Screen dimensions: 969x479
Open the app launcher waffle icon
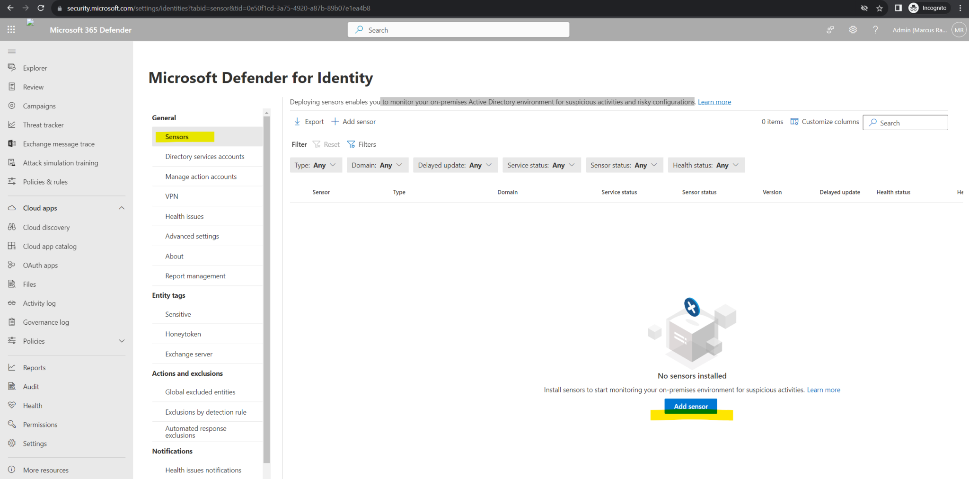pos(11,30)
